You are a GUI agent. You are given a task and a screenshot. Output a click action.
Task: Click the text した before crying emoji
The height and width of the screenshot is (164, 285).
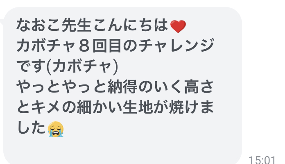[31, 128]
